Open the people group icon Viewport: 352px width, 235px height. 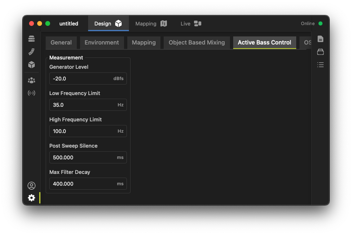pyautogui.click(x=32, y=80)
